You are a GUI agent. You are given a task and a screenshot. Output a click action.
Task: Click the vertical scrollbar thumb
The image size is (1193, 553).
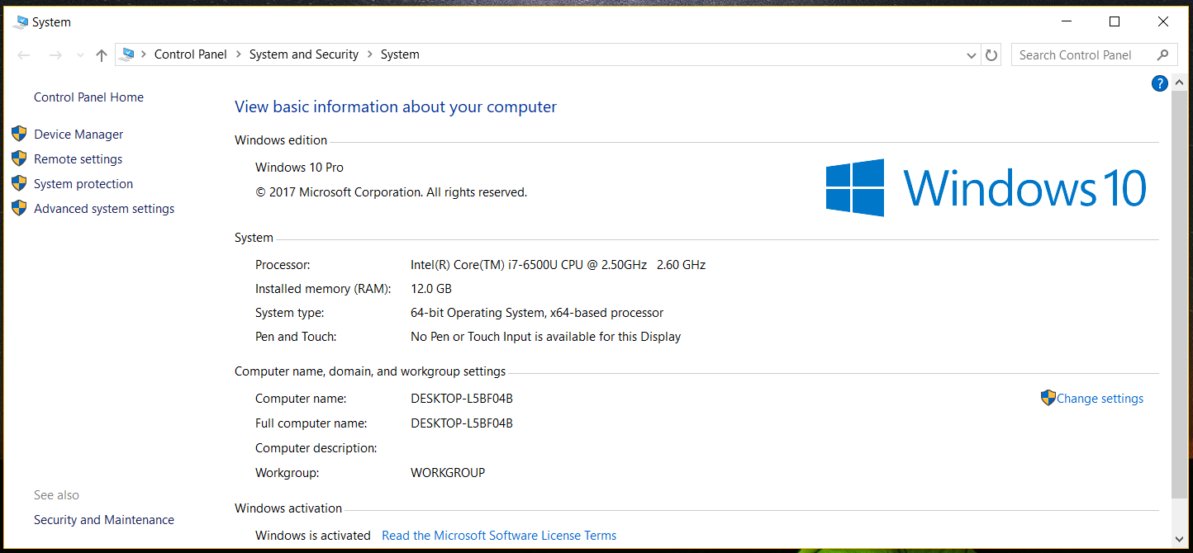coord(1178,295)
